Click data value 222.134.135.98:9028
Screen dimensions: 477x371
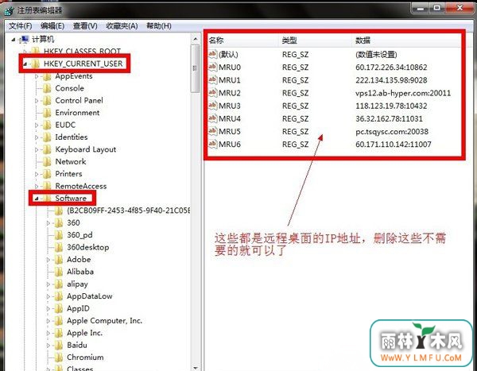coord(391,80)
